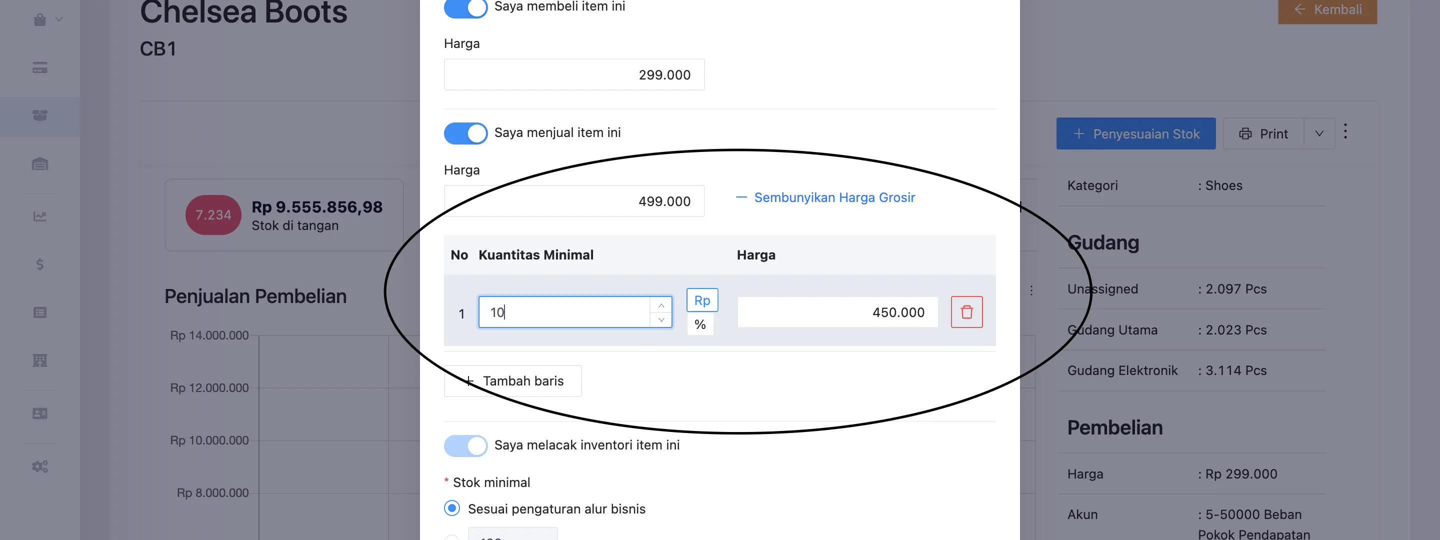1440x540 pixels.
Task: Click Gudang Utama '2.023 Pcs' value
Action: coord(1236,330)
